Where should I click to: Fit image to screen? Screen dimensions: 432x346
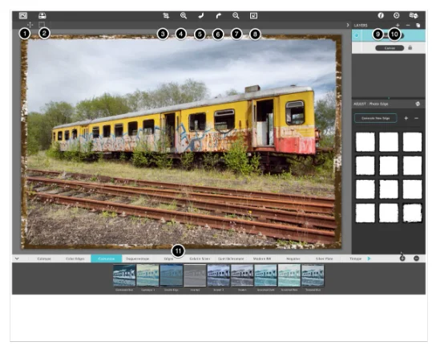coord(253,16)
